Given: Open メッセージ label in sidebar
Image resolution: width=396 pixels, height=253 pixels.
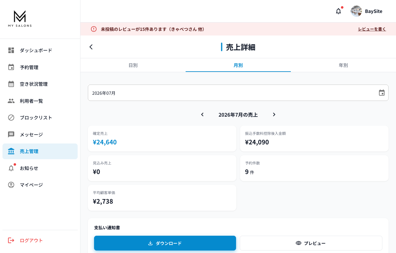Looking at the screenshot, I should pos(31,135).
